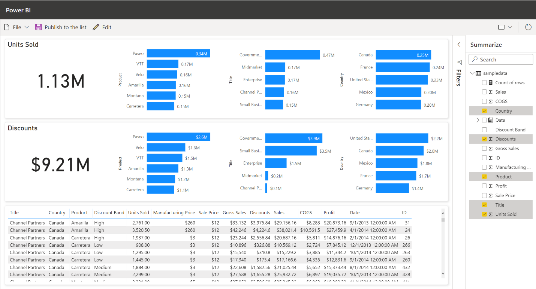
Task: Click the Search field in Summarize pane
Action: point(501,60)
